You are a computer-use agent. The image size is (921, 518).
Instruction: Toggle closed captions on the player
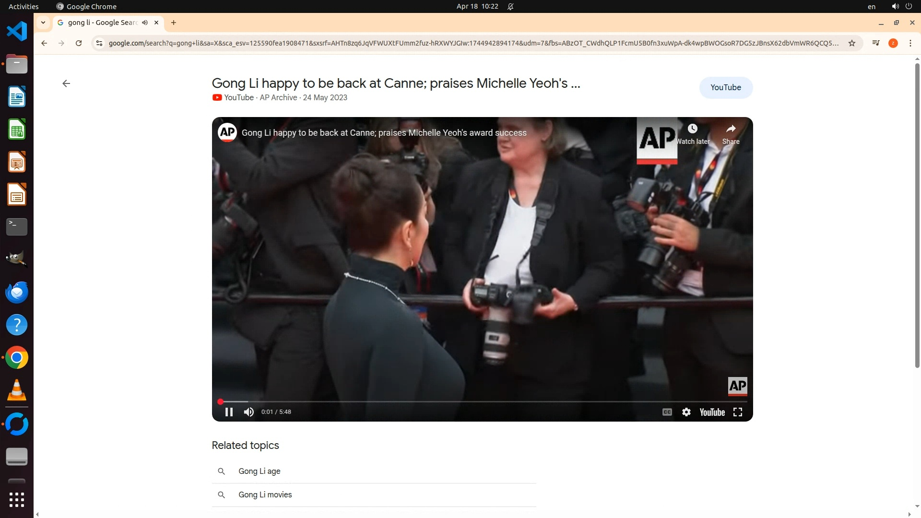click(x=667, y=412)
